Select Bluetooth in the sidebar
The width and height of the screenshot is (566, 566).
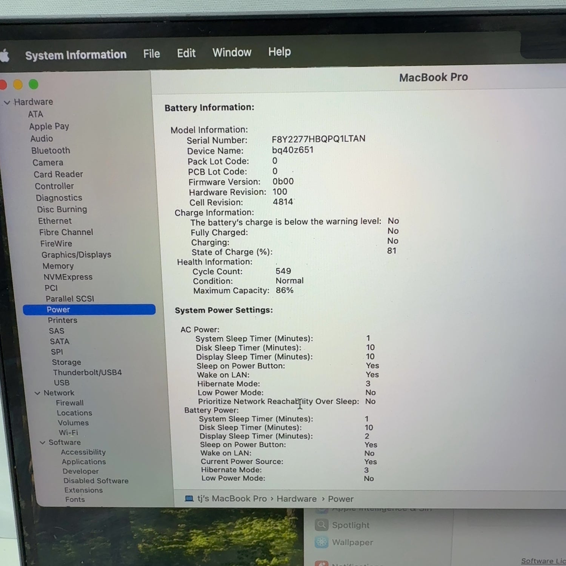(51, 151)
